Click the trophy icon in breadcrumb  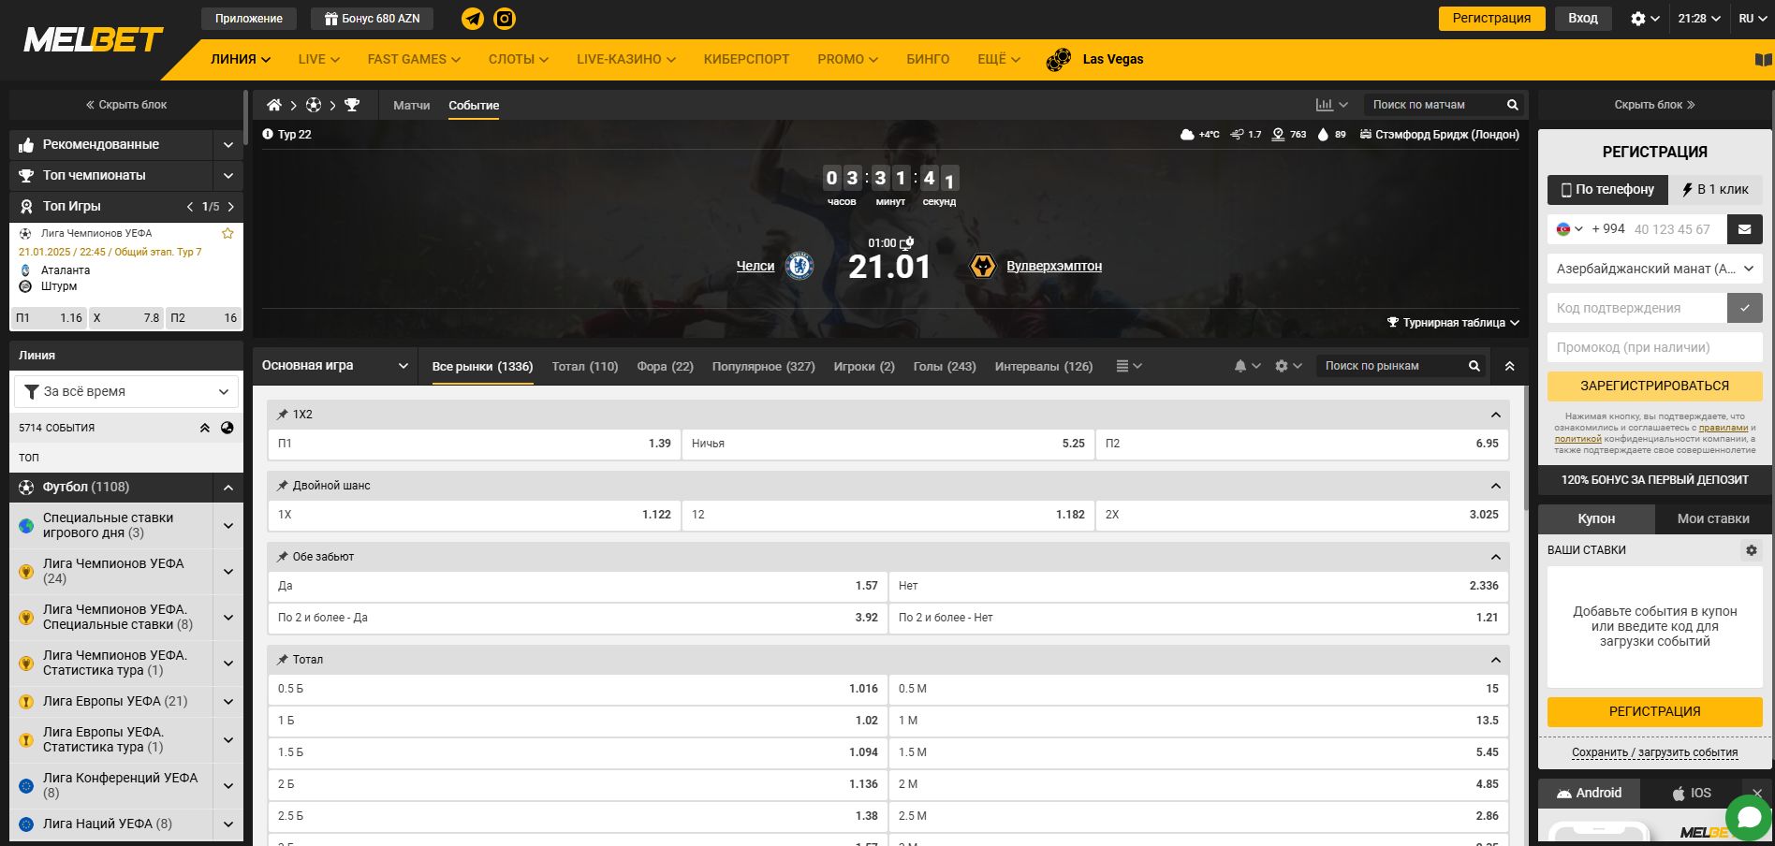(352, 105)
